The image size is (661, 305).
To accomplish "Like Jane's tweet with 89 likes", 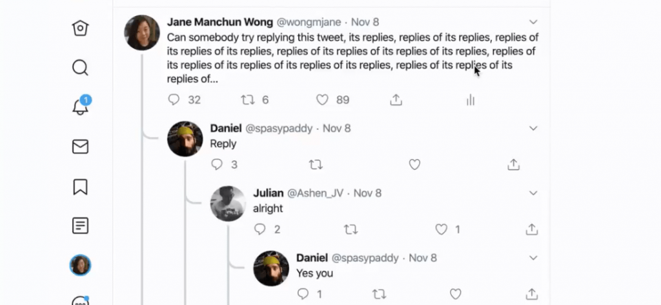I will (322, 100).
